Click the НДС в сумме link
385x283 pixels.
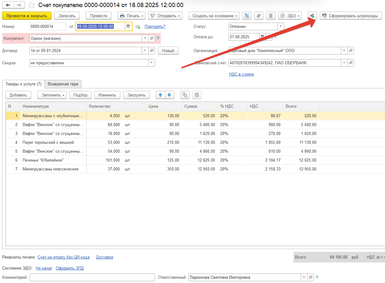point(241,74)
